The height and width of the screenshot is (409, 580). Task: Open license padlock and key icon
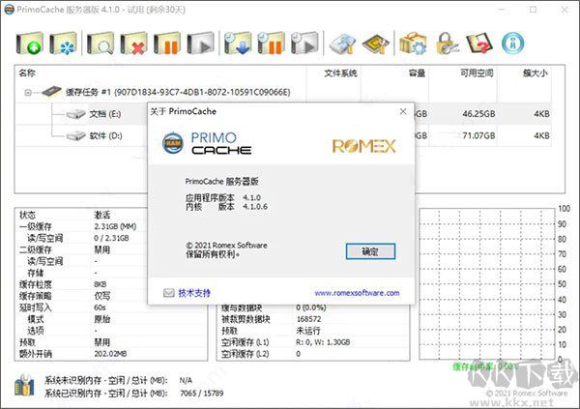point(447,44)
